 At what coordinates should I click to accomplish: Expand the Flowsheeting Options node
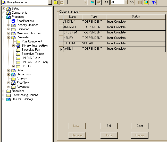pos(4,95)
